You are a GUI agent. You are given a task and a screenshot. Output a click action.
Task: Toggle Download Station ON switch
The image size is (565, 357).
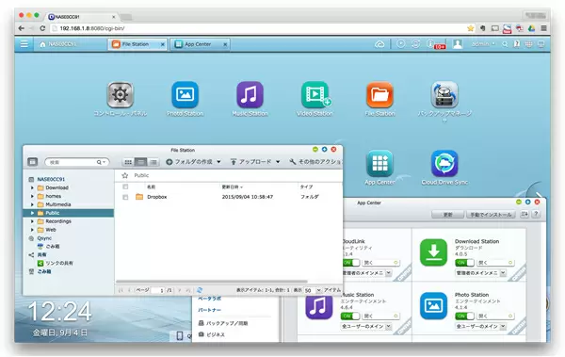coord(464,263)
